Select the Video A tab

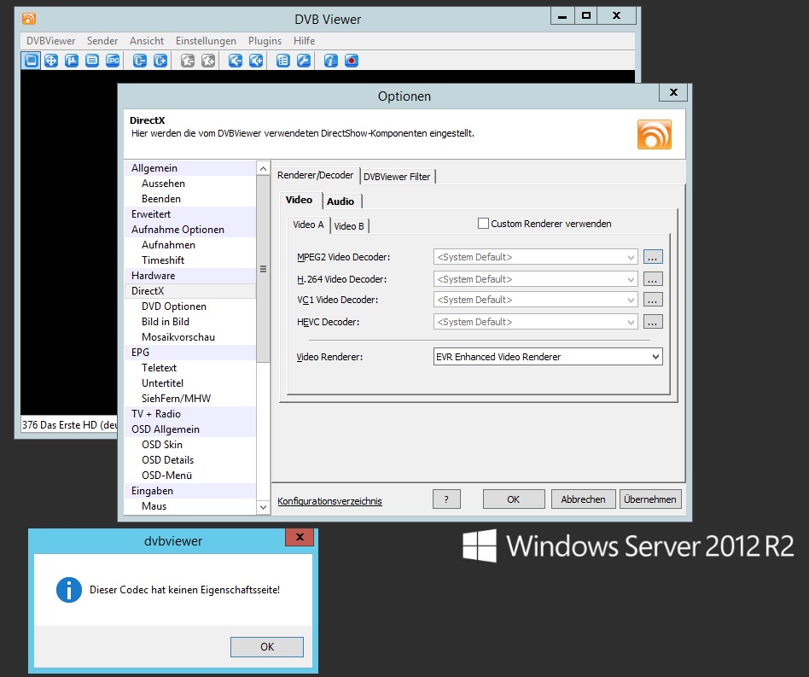[308, 225]
